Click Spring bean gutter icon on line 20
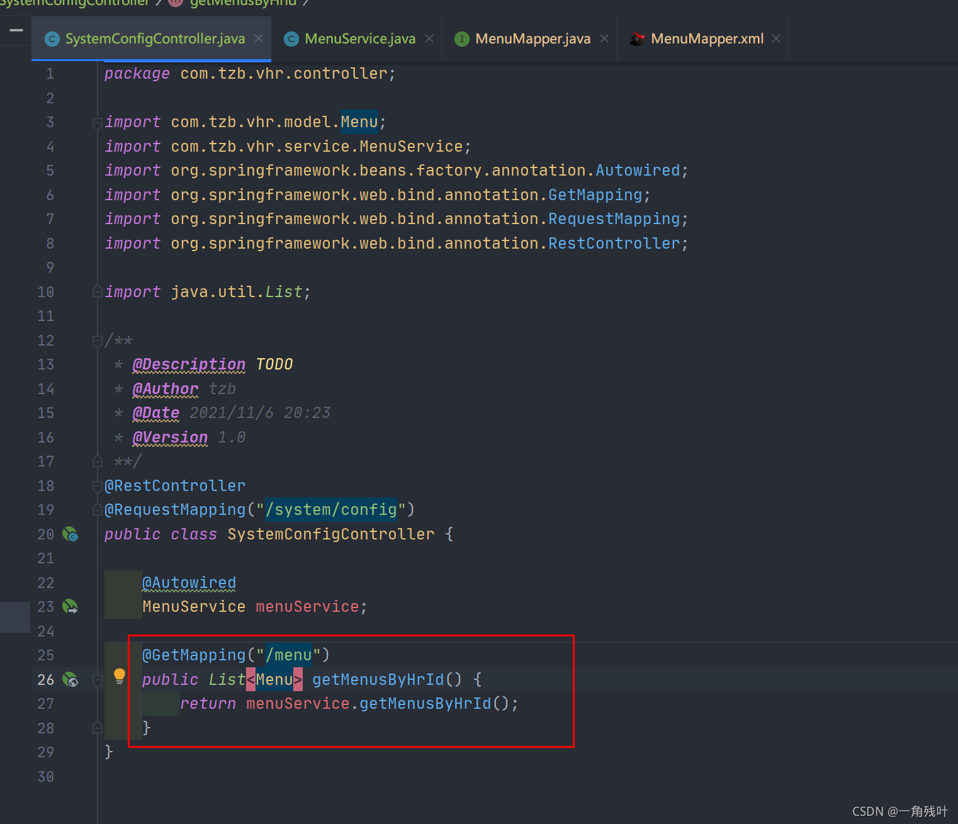This screenshot has width=958, height=824. coord(70,534)
